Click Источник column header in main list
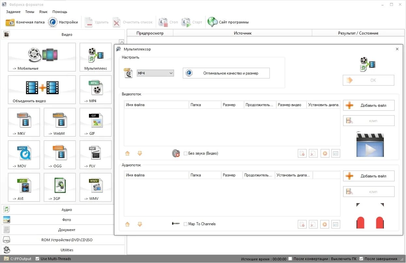Screen dimensions: 406x263 pos(242,33)
